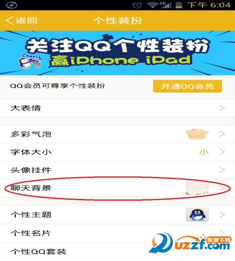Tap the 开通QQ会员 button
The height and width of the screenshot is (261, 235).
[x=188, y=86]
